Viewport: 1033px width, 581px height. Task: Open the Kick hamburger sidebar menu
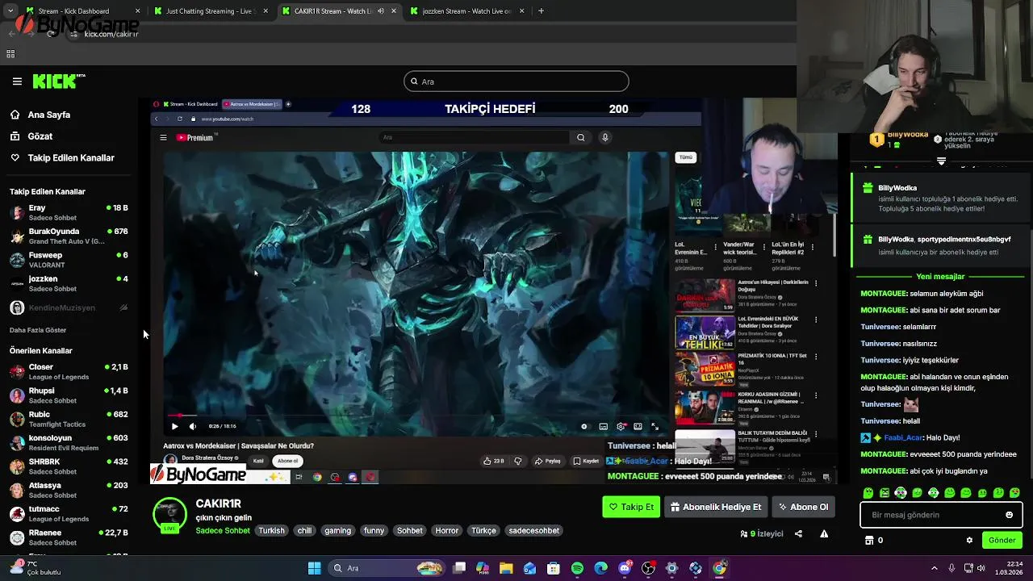pyautogui.click(x=17, y=81)
